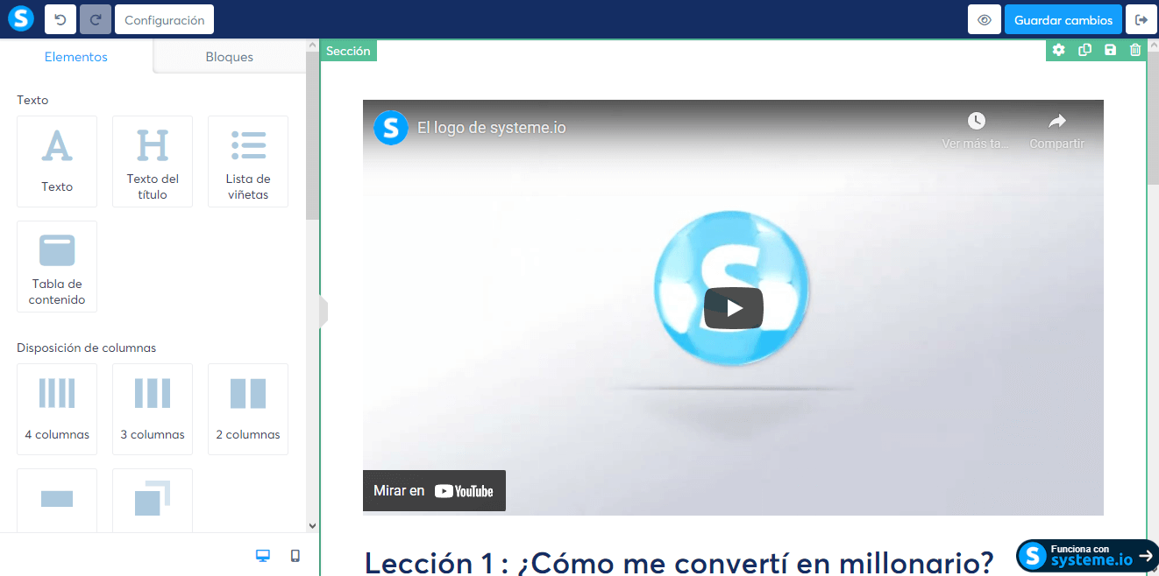The image size is (1159, 576).
Task: Preview the page with eye icon
Action: coord(985,19)
